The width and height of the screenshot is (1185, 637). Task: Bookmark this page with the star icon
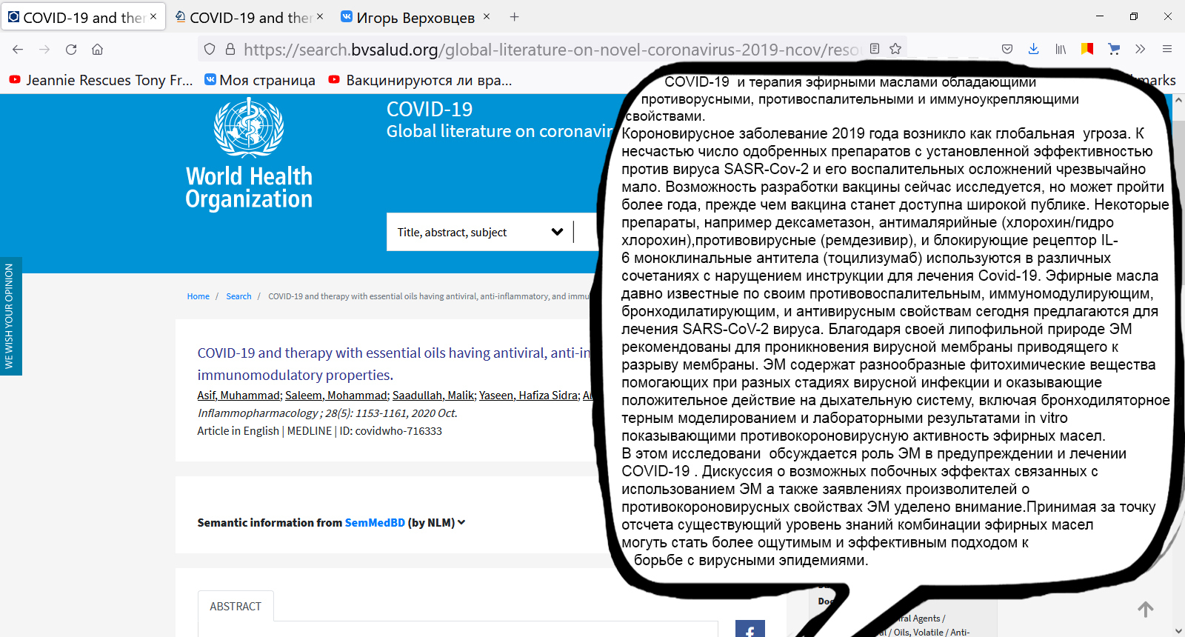pos(895,49)
